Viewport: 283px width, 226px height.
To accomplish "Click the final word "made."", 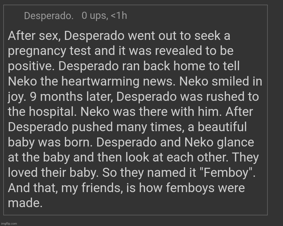I will click(25, 203).
